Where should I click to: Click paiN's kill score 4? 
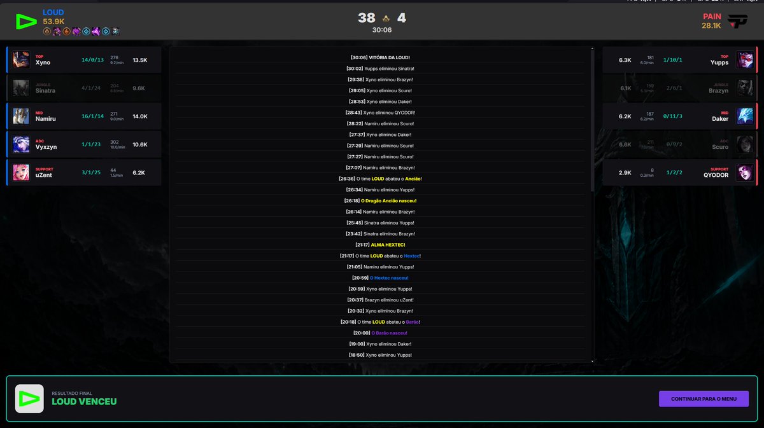click(x=401, y=18)
